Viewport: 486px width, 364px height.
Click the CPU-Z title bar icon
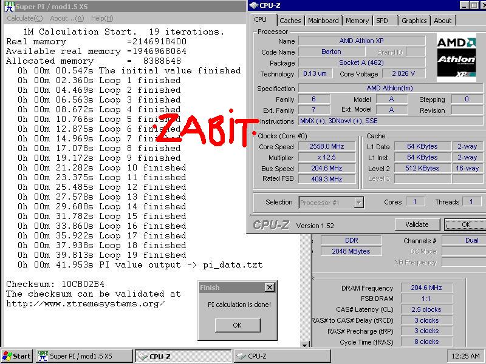coord(253,5)
